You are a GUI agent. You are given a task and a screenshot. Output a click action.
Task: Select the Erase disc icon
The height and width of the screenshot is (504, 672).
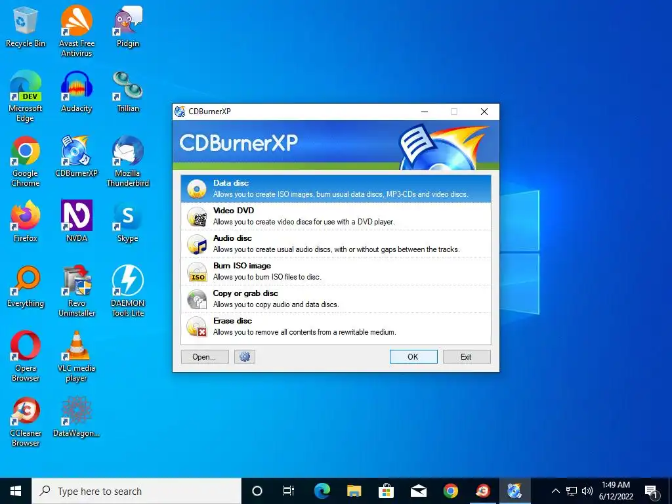pyautogui.click(x=197, y=327)
